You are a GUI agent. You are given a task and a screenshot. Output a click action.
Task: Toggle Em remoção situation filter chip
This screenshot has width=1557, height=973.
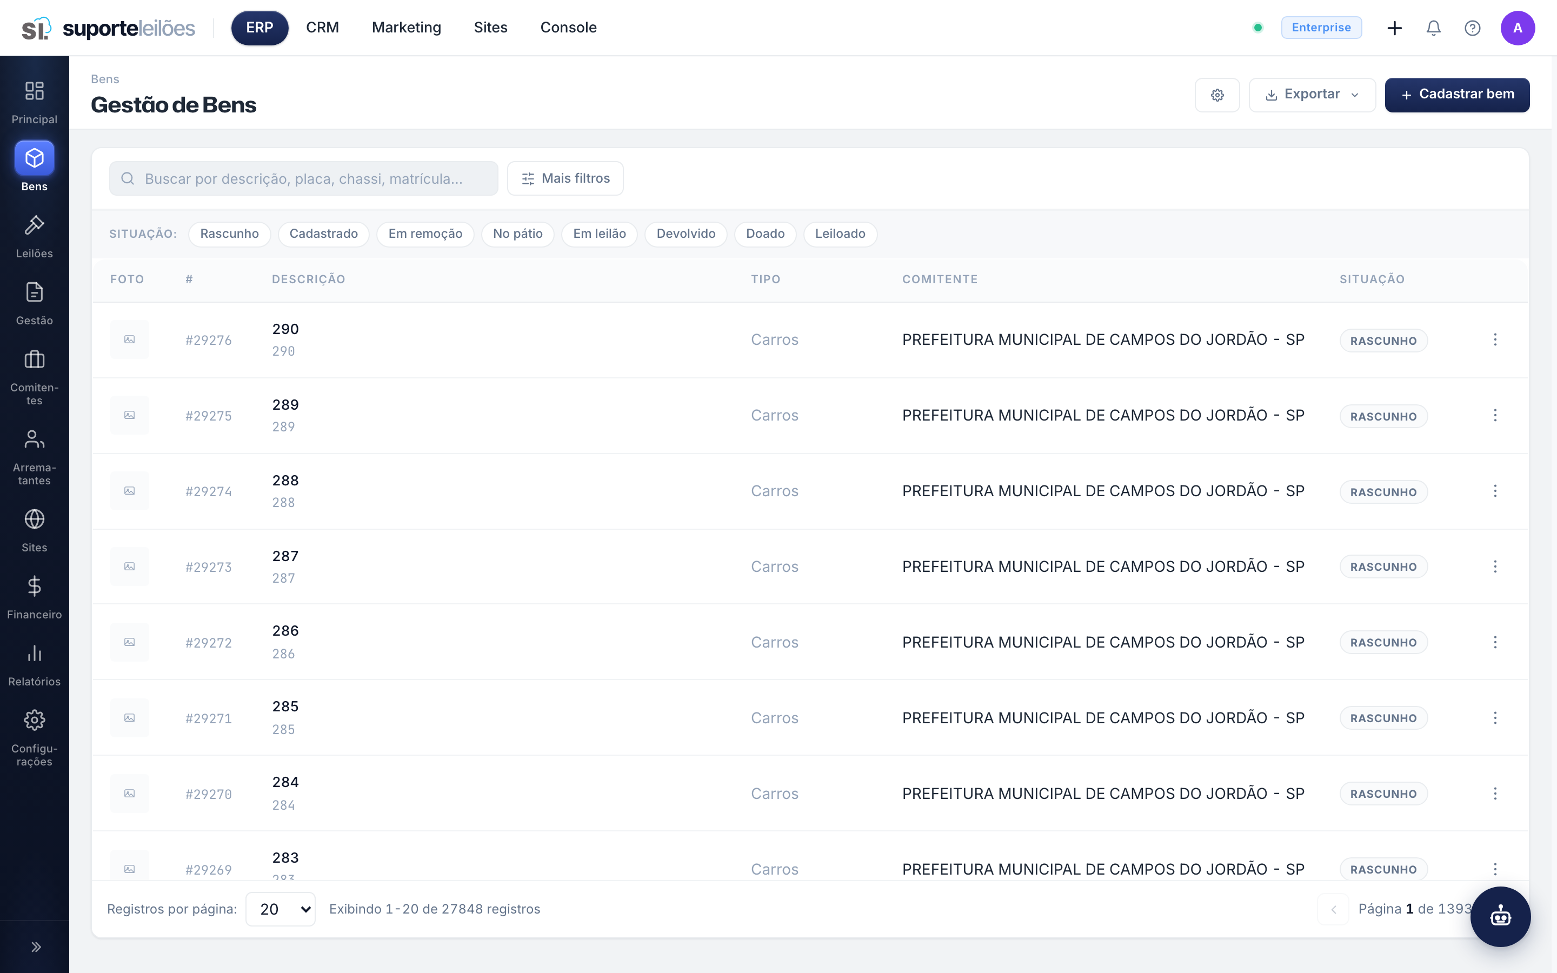pyautogui.click(x=424, y=234)
